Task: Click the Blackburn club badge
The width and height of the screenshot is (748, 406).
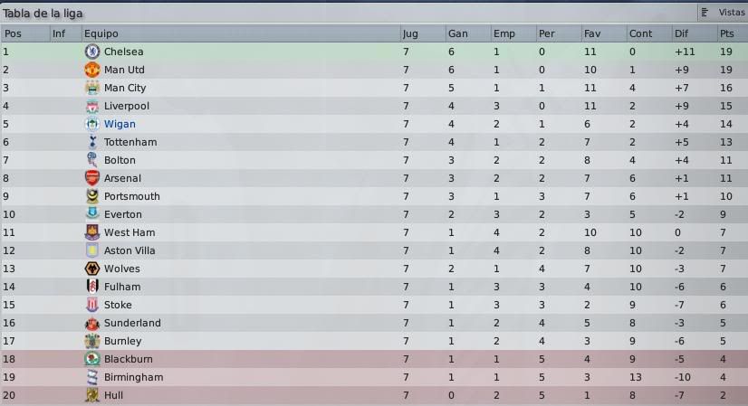Action: [x=92, y=359]
